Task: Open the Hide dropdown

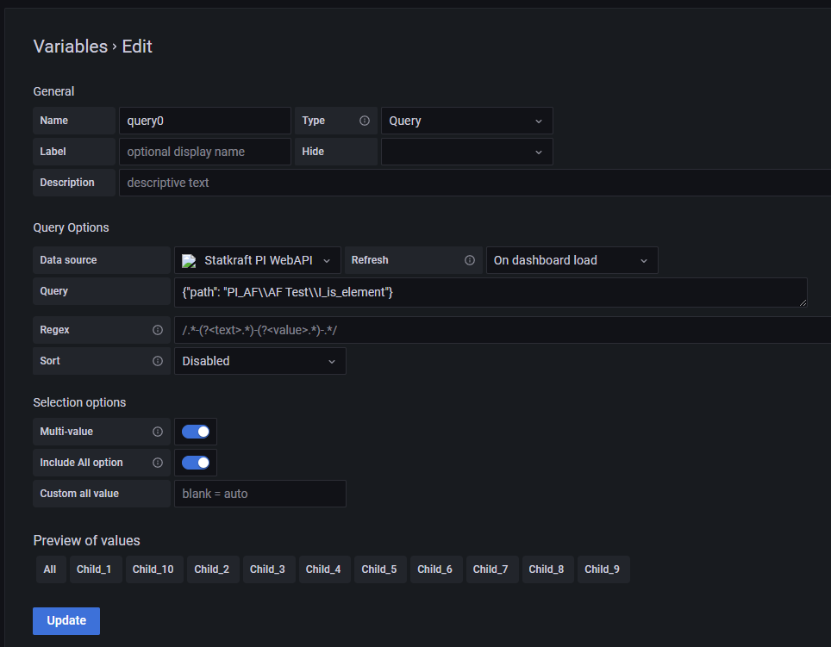Action: pos(466,151)
